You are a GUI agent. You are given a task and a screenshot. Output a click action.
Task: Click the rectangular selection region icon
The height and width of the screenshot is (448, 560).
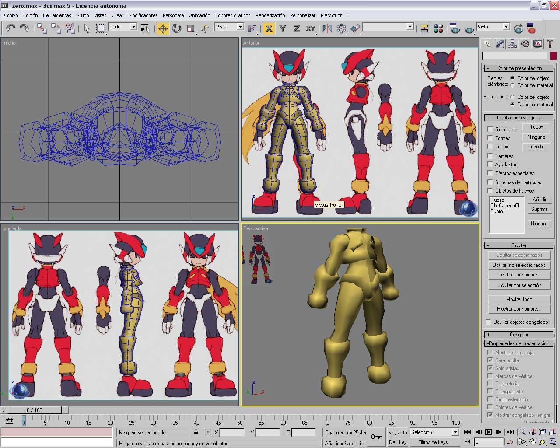[x=101, y=28]
